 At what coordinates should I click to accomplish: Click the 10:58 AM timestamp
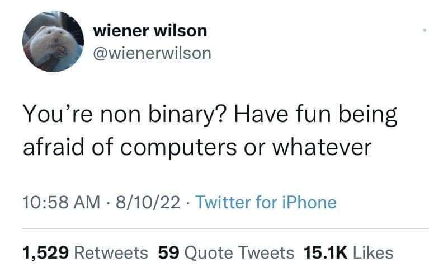coord(62,202)
